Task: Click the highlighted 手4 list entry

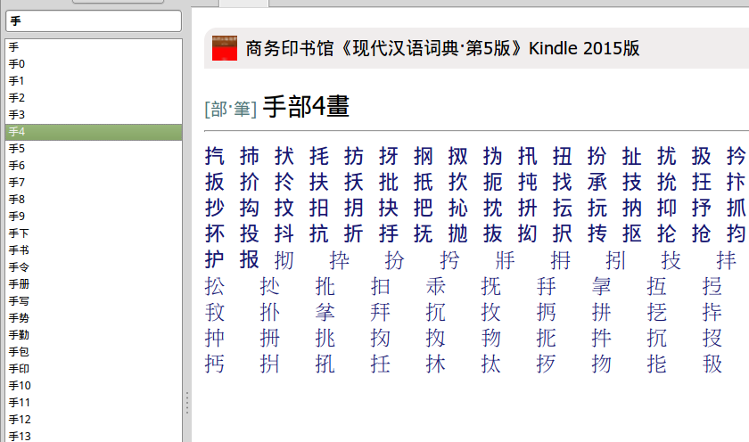Action: tap(94, 132)
